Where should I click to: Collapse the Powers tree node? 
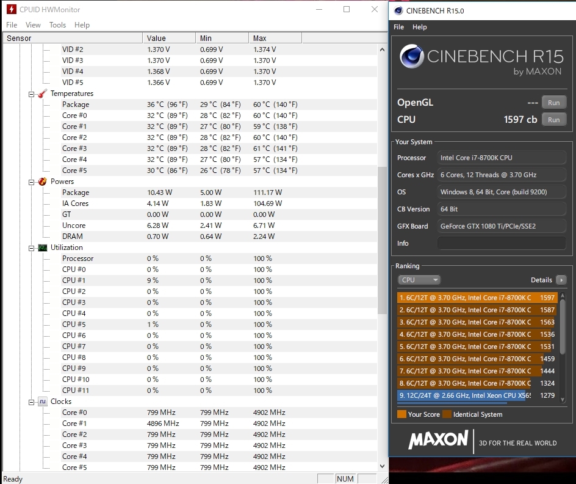click(x=32, y=182)
